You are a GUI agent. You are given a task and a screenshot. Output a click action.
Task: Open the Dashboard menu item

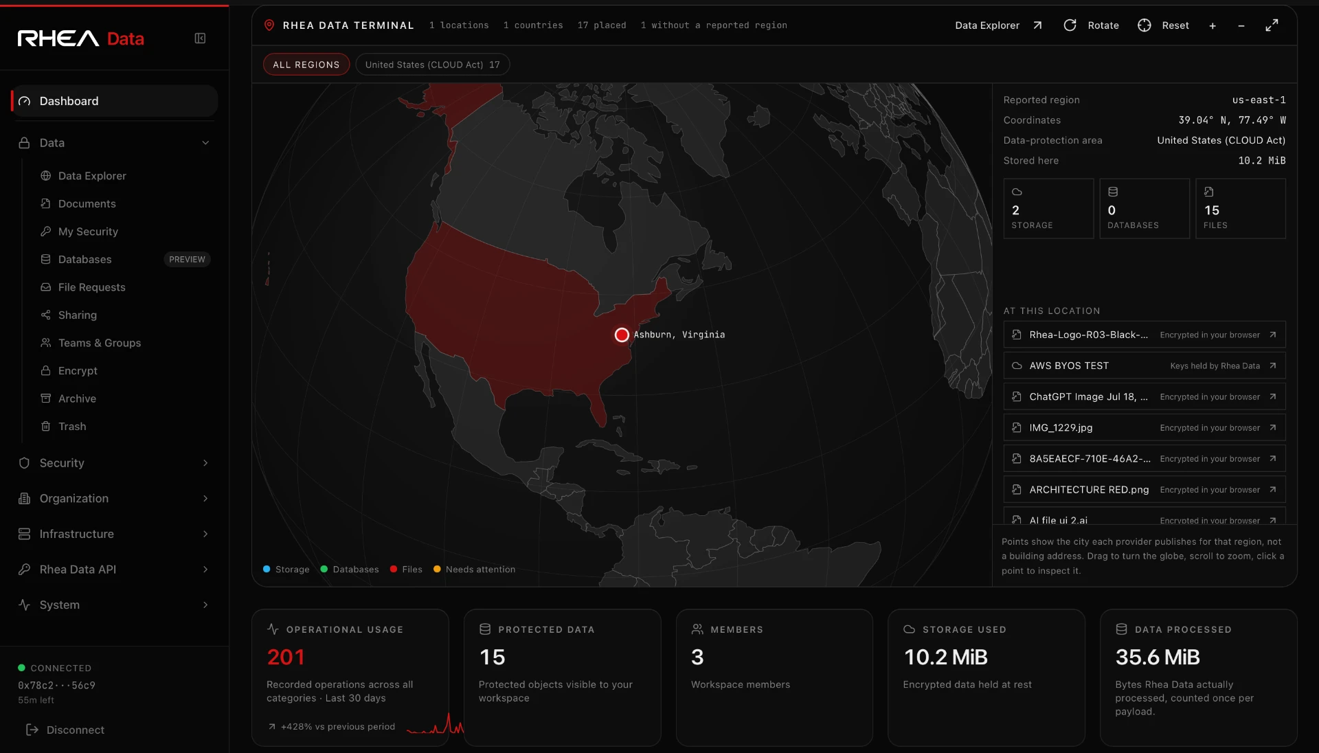pyautogui.click(x=114, y=101)
